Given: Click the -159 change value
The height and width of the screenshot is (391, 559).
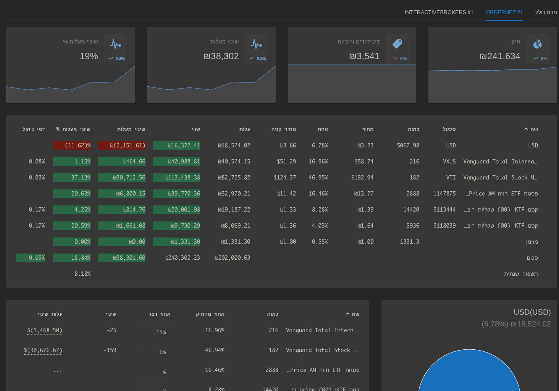Looking at the screenshot, I should [x=110, y=350].
